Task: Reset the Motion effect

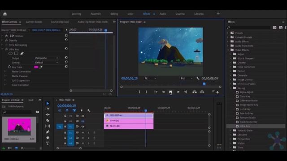Action: [66, 35]
